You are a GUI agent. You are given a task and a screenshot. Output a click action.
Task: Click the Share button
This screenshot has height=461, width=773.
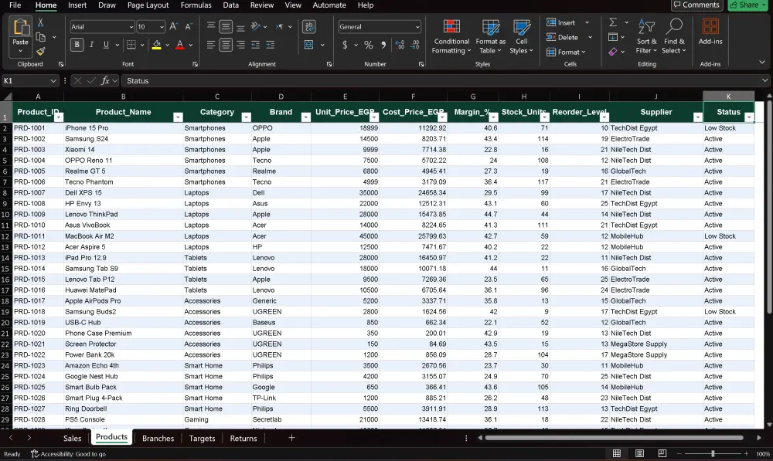click(x=747, y=5)
